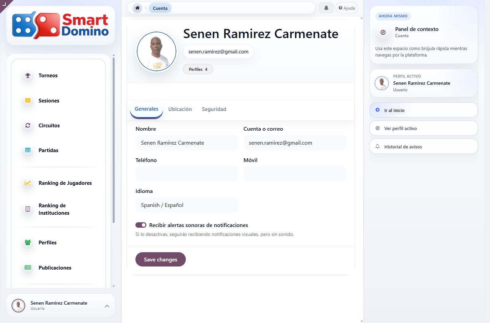
Task: Go home via breadcrumb house icon
Action: 137,8
